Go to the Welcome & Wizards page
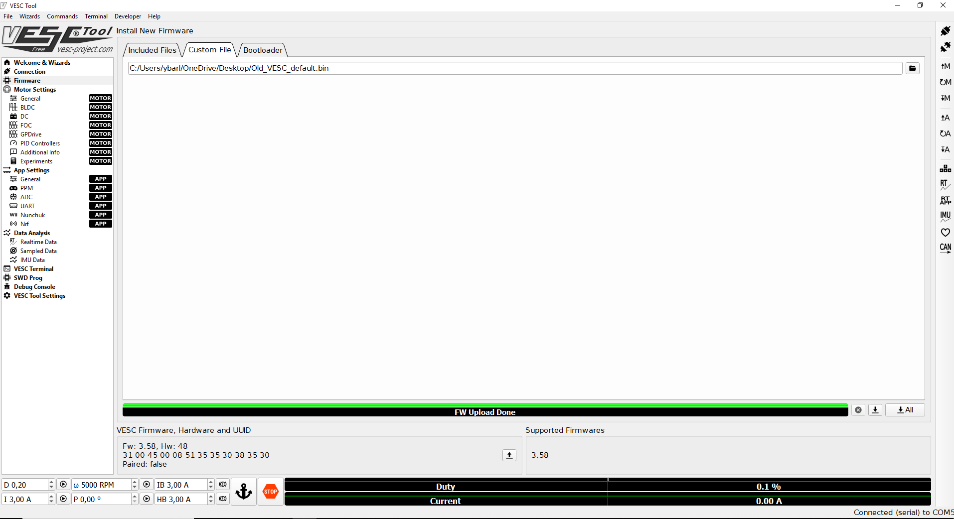This screenshot has width=954, height=519. 57,63
